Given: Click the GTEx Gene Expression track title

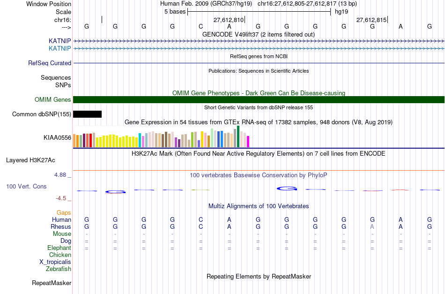Looking at the screenshot, I should 259,122.
